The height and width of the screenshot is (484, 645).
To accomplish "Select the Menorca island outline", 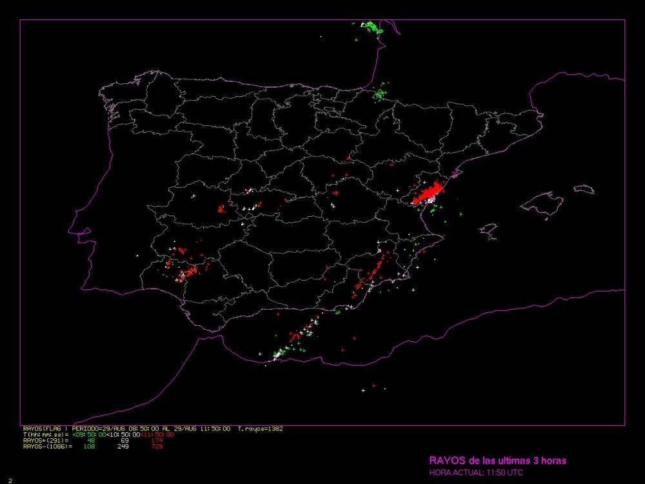I will pyautogui.click(x=584, y=189).
